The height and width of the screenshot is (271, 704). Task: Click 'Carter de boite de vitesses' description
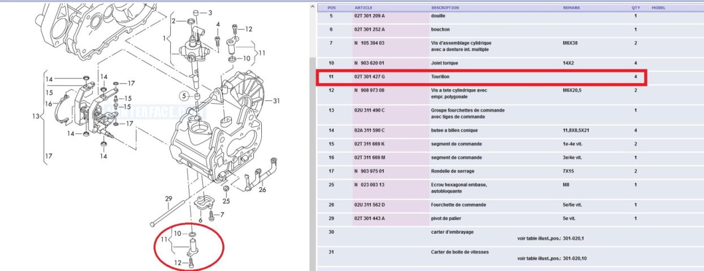click(459, 252)
